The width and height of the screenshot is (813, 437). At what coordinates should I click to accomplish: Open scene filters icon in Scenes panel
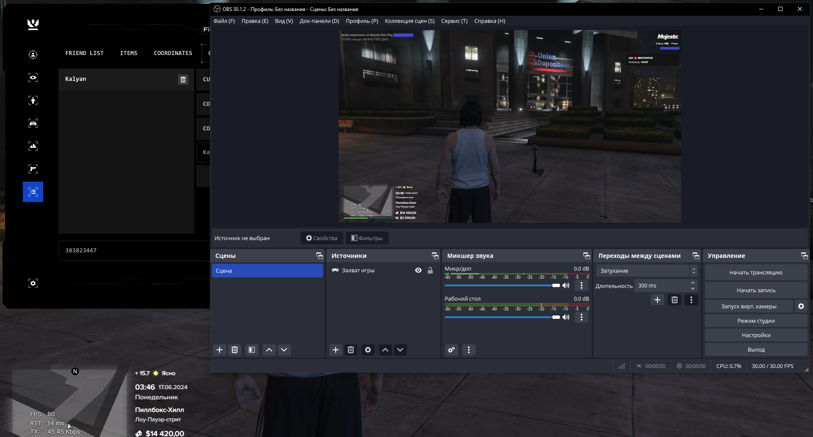[252, 350]
